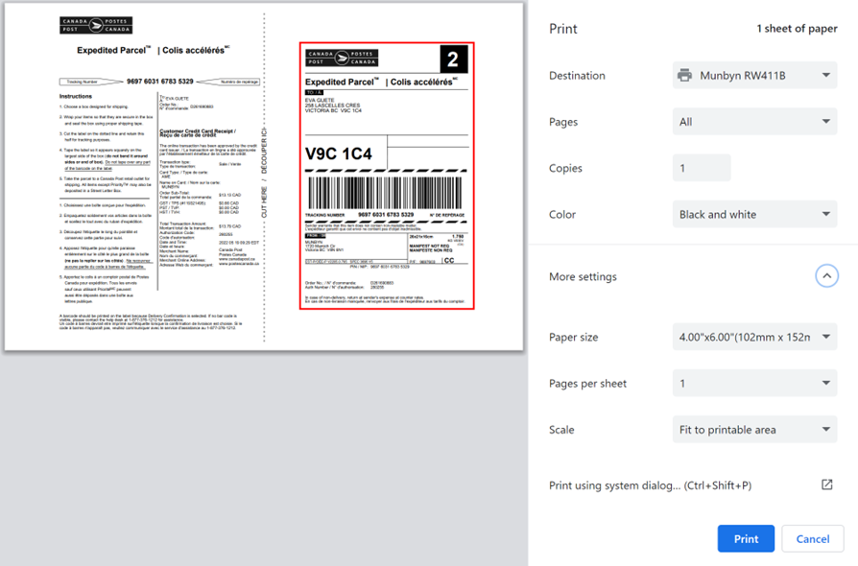Click the Cancel button

click(x=813, y=538)
